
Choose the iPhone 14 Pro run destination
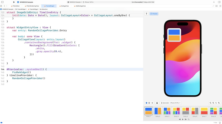point(88,2)
